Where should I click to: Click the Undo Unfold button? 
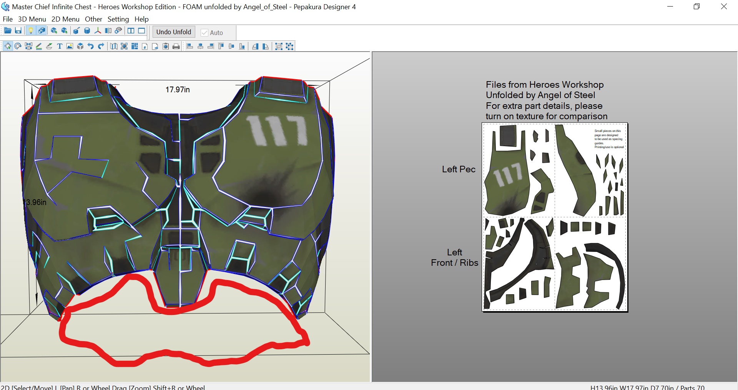coord(174,32)
